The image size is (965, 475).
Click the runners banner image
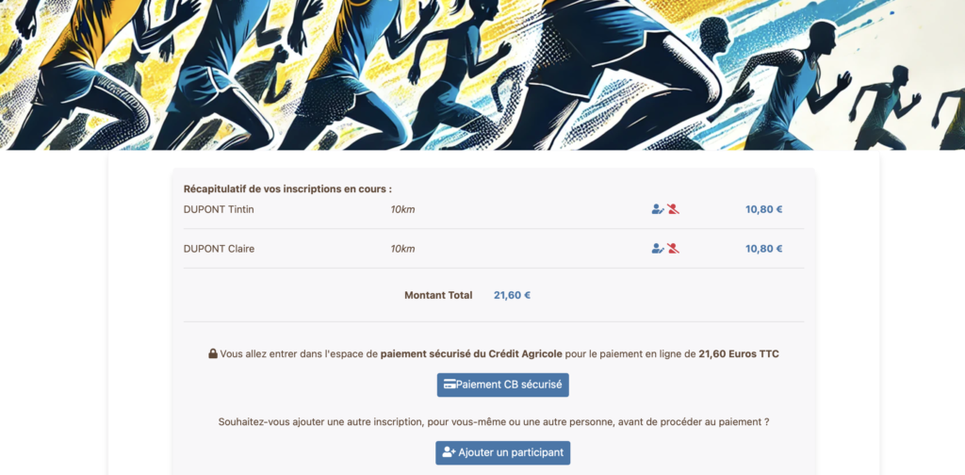[x=482, y=74]
